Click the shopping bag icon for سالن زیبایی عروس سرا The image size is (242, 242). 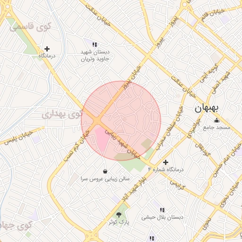105,171
